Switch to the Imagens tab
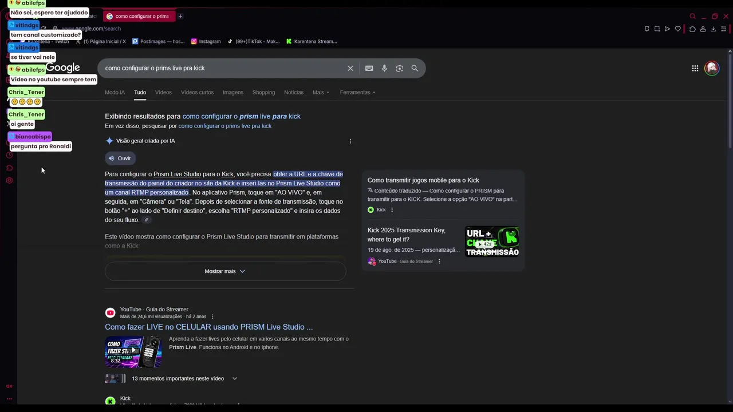 (x=232, y=92)
